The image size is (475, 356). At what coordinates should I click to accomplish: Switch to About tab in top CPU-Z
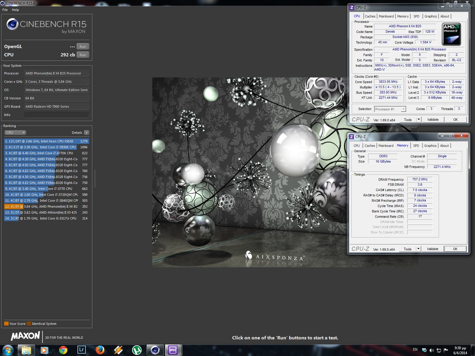(x=445, y=16)
